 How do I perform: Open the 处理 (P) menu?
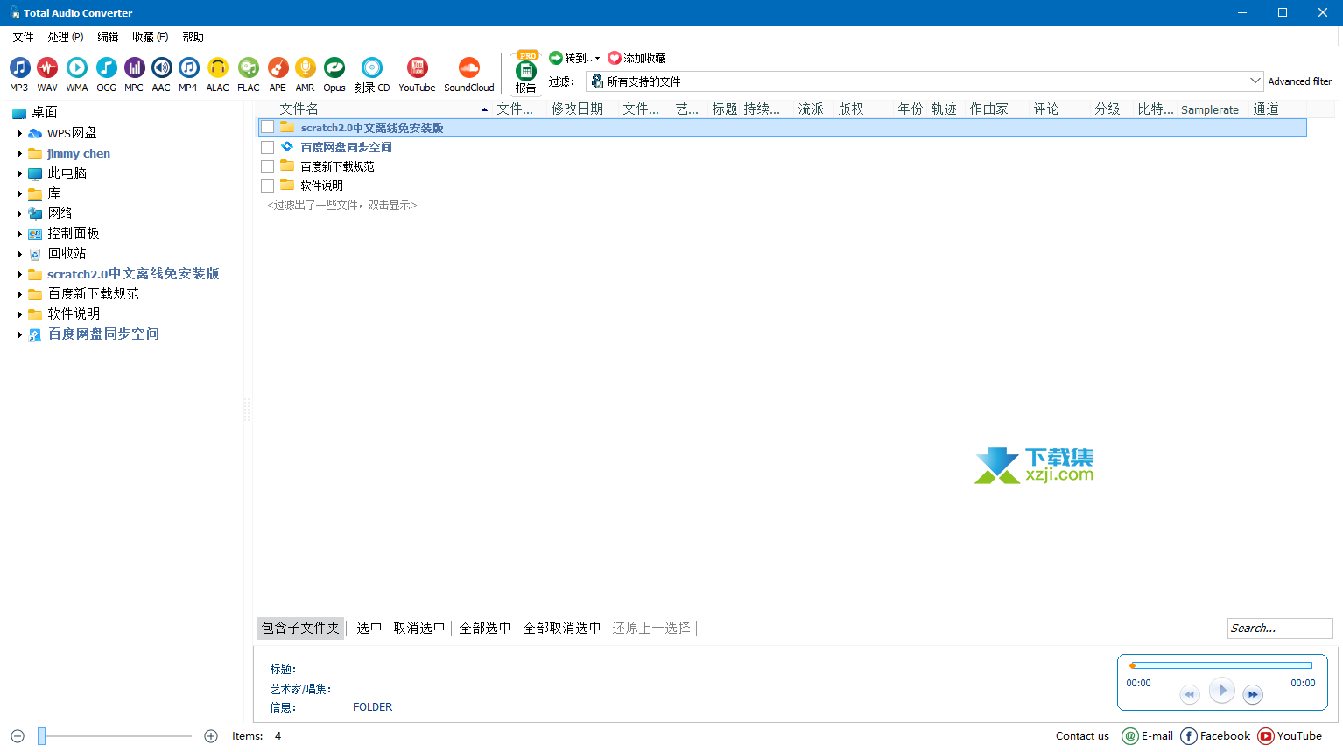click(x=66, y=37)
